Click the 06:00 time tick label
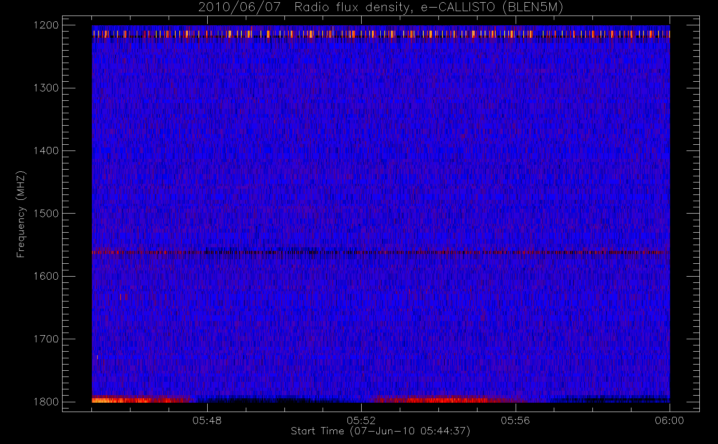Screen dimensions: 718x444 [669, 420]
